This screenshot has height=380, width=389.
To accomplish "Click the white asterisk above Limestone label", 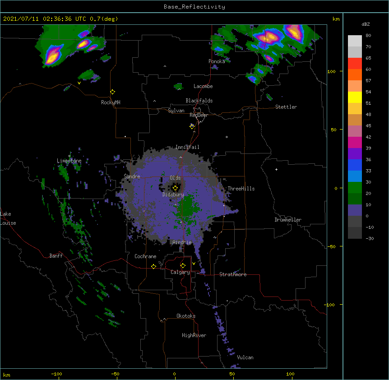I will click(69, 156).
